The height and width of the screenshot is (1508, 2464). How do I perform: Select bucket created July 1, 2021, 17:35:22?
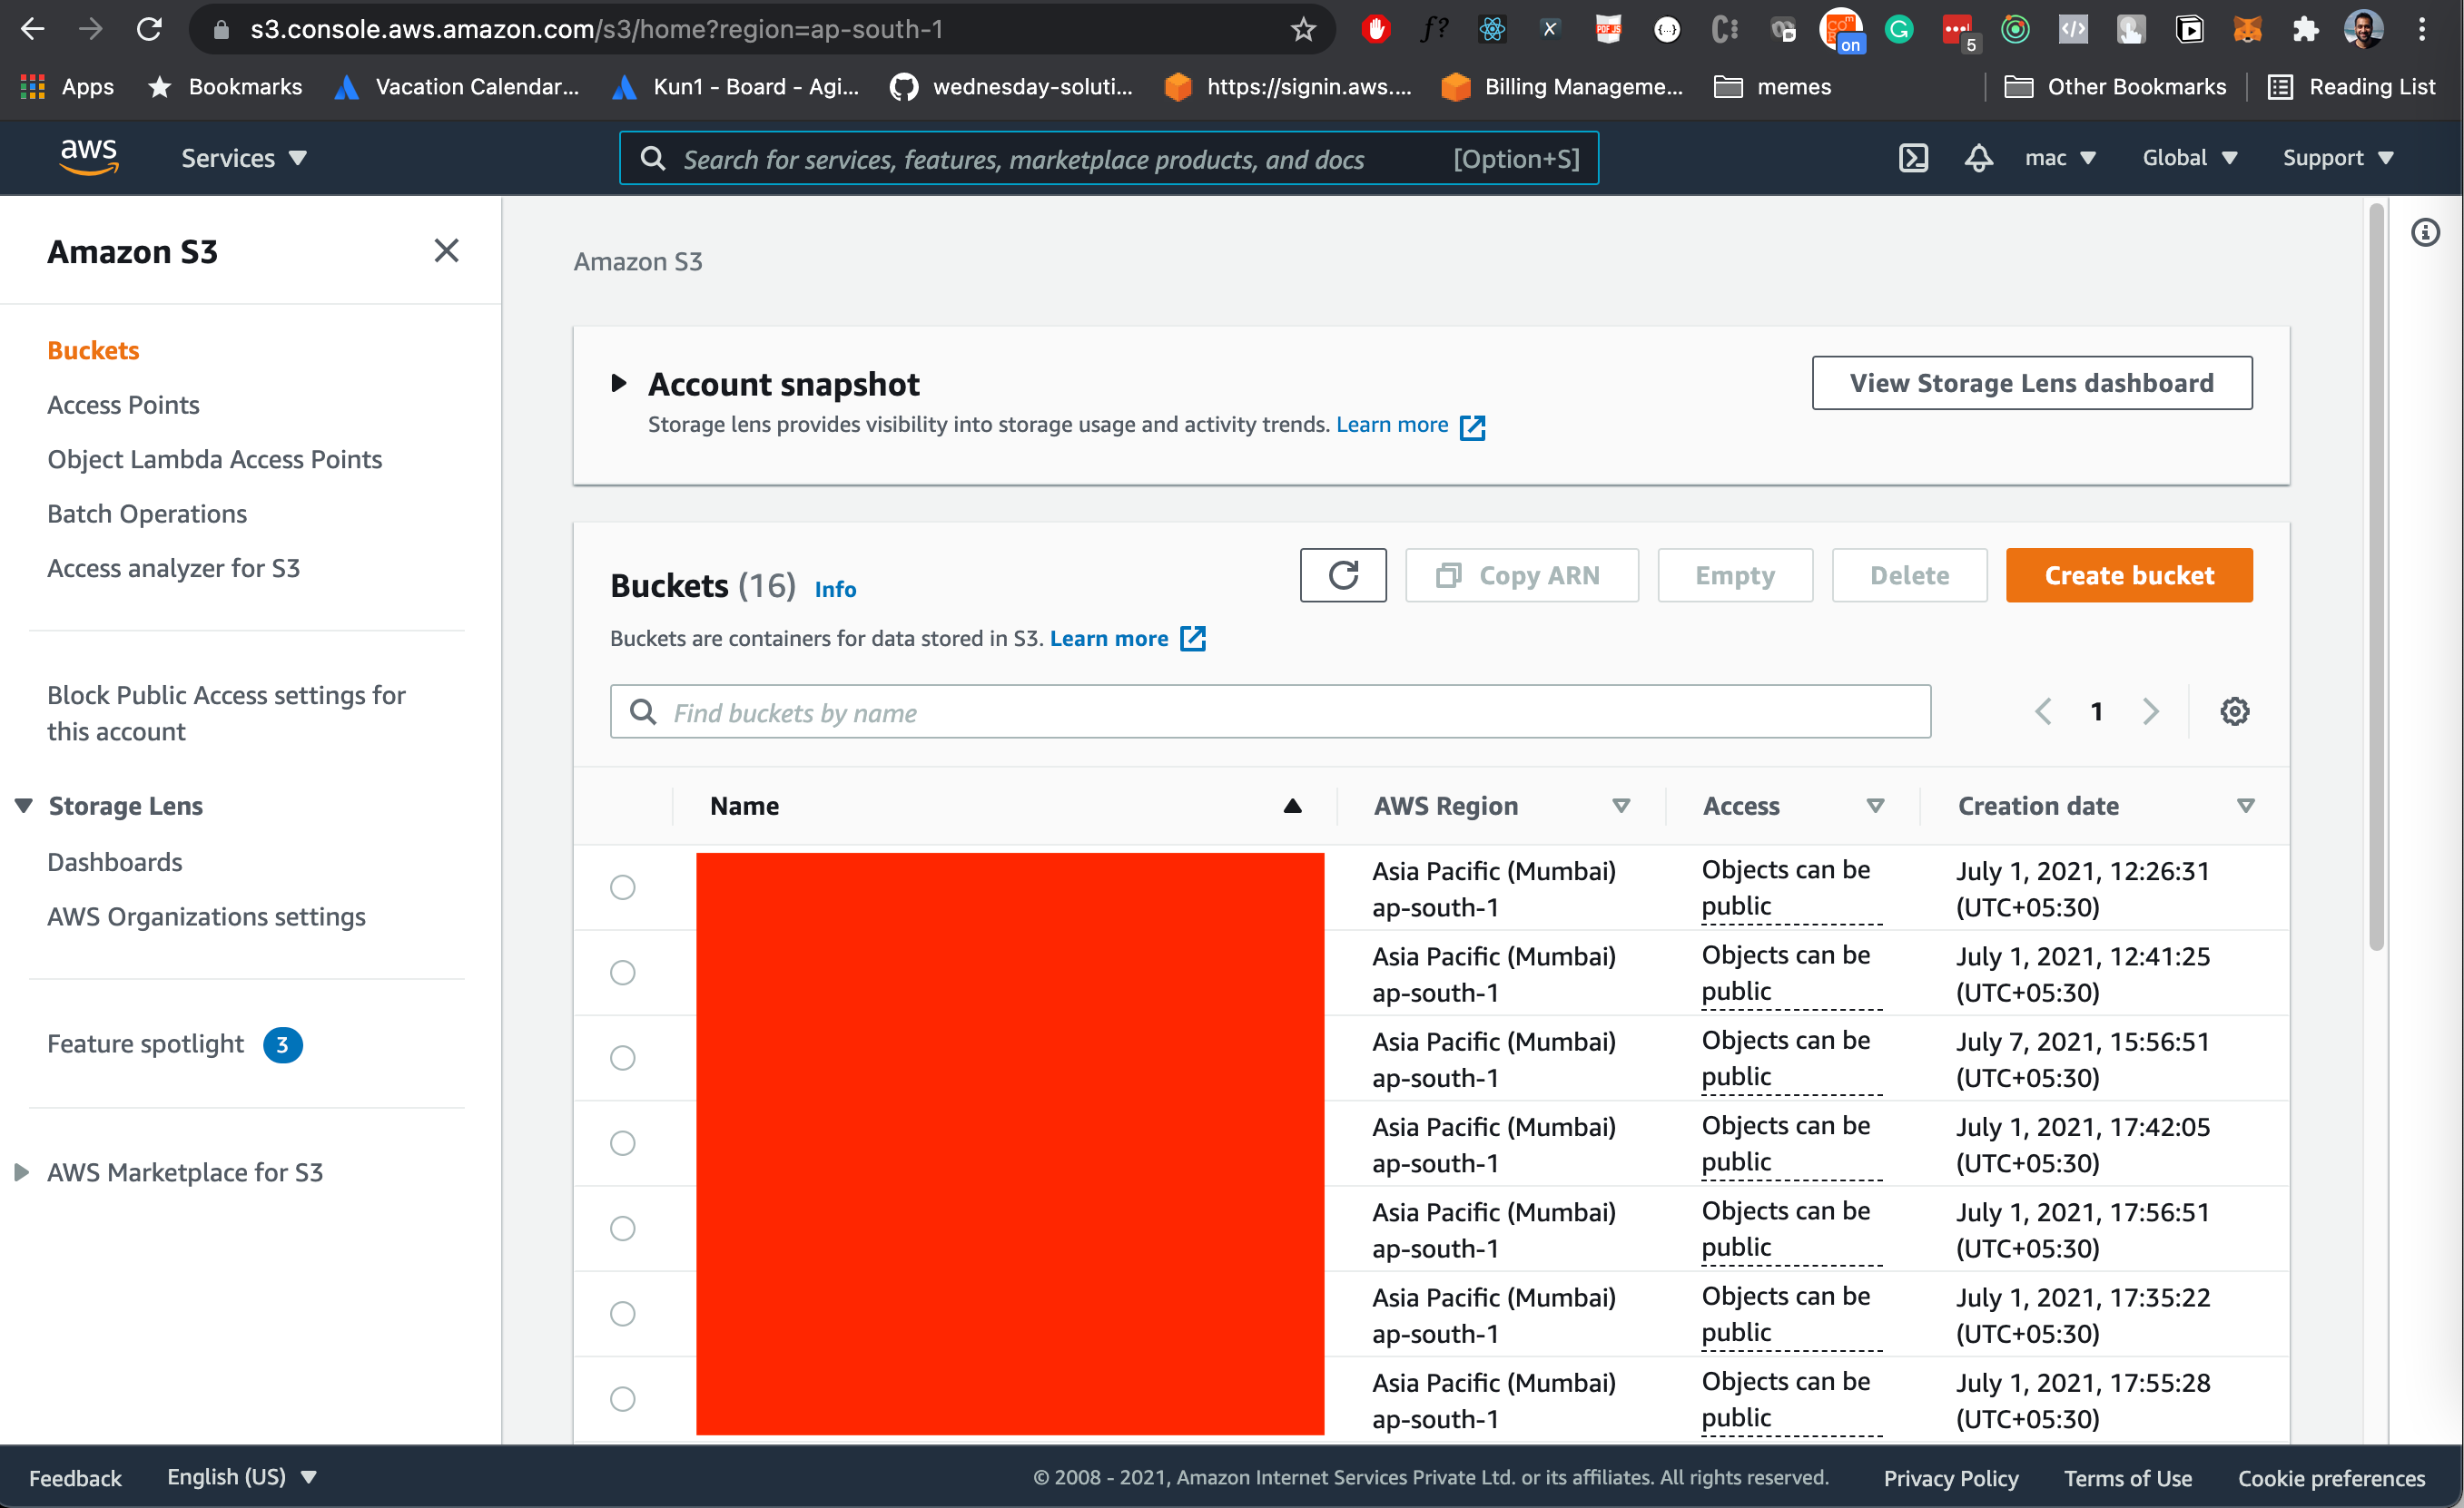(x=622, y=1313)
